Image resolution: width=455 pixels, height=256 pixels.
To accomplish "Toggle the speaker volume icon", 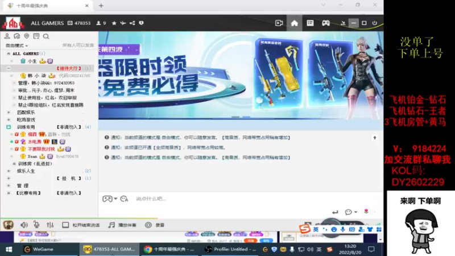I will point(24,225).
